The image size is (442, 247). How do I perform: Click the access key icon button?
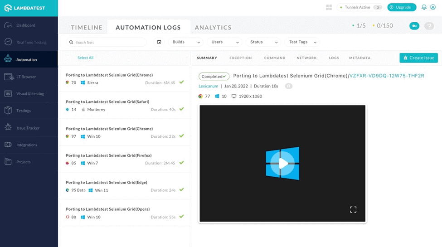point(414,26)
